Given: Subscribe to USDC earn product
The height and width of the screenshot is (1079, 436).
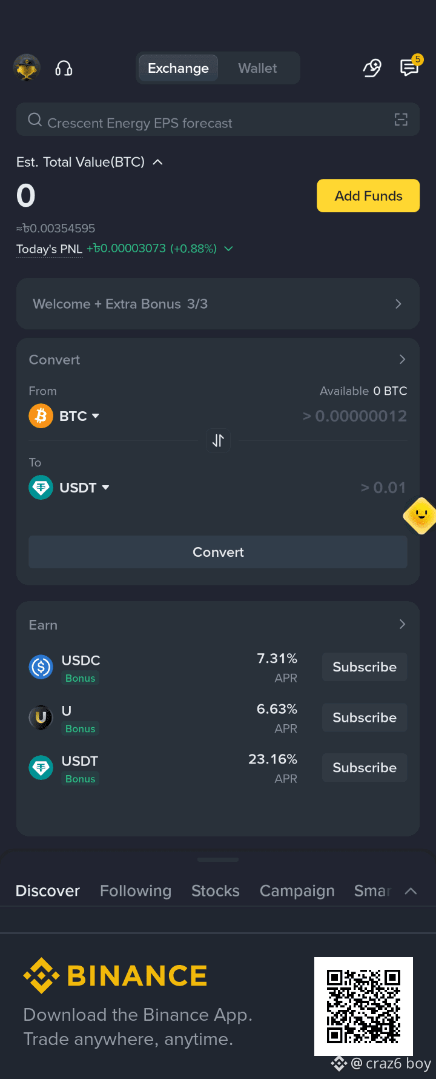Looking at the screenshot, I should (x=365, y=667).
